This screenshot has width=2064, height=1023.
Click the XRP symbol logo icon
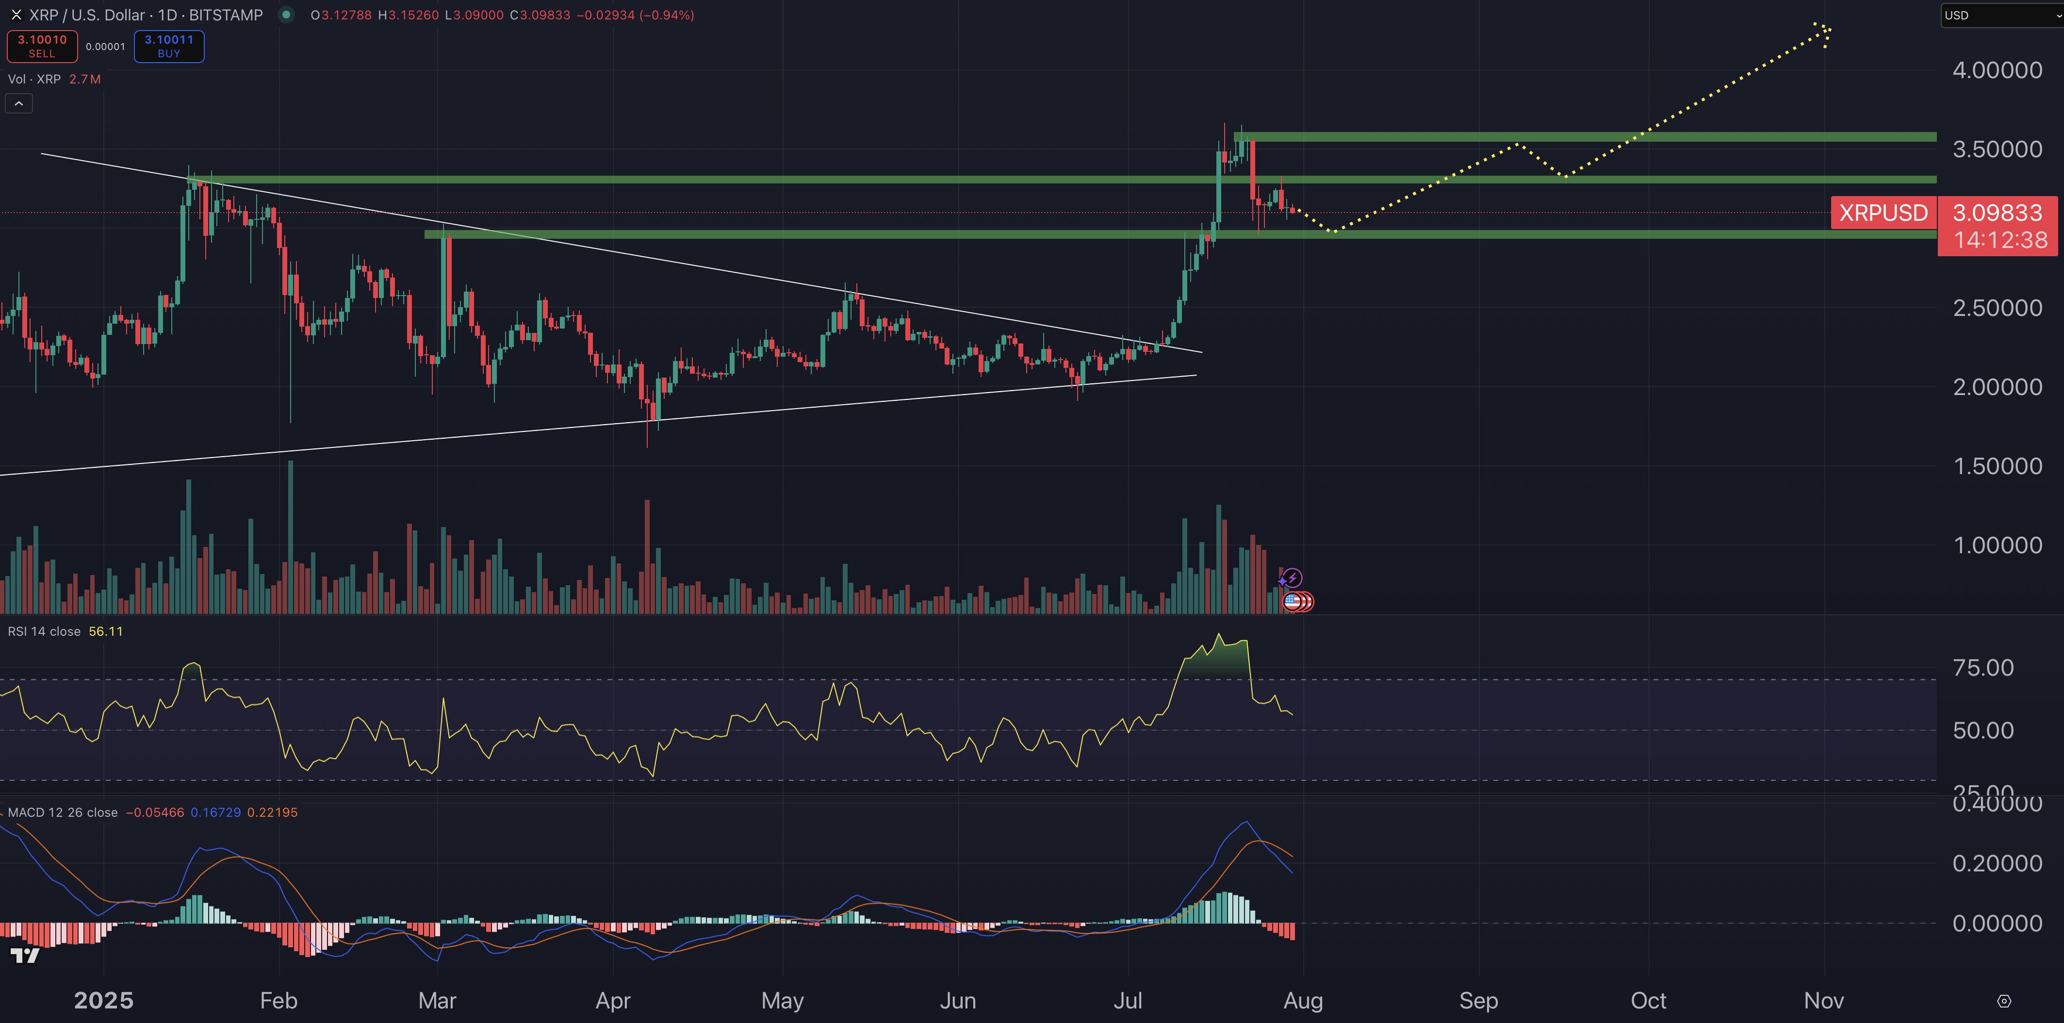coord(16,15)
